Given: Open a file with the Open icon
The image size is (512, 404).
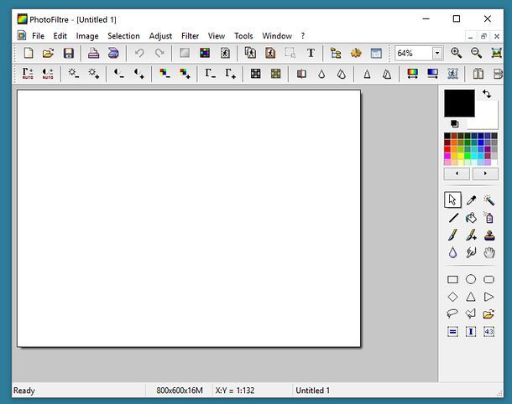Looking at the screenshot, I should (x=48, y=53).
